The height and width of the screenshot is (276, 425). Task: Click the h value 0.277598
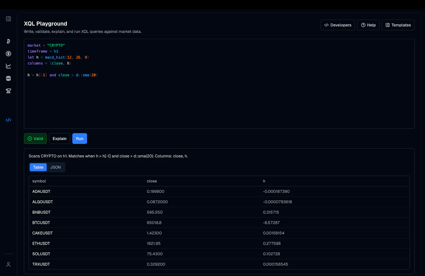272,243
